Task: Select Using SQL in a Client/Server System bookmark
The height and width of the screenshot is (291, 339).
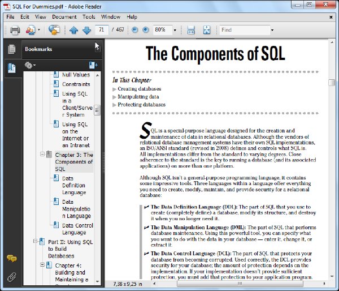Action: pos(77,104)
